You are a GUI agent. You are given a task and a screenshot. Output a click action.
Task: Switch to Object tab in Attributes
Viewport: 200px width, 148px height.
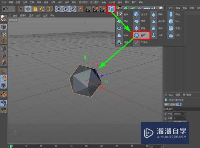click(x=178, y=104)
